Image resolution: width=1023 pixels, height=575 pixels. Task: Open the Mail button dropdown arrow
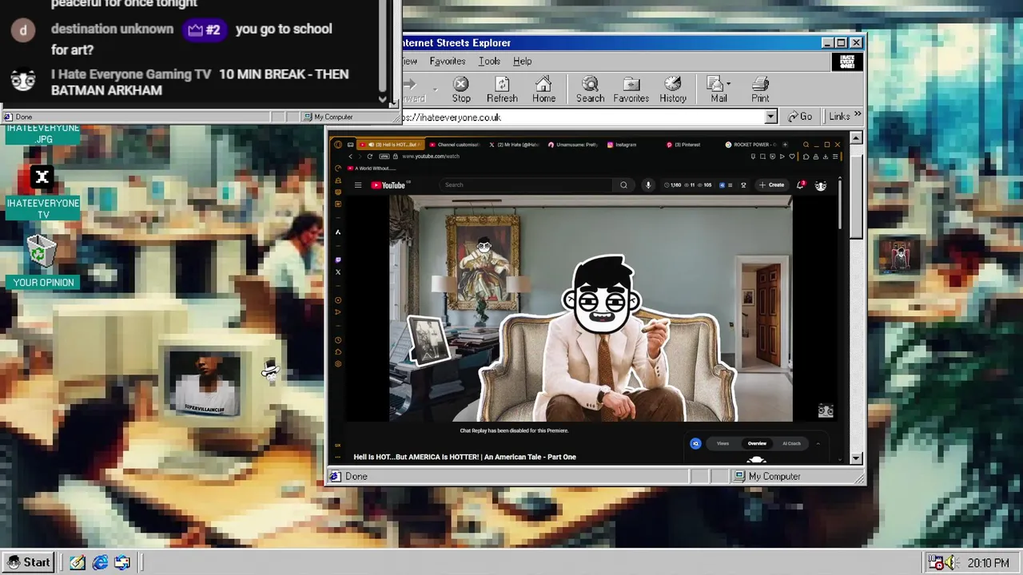[x=728, y=84]
